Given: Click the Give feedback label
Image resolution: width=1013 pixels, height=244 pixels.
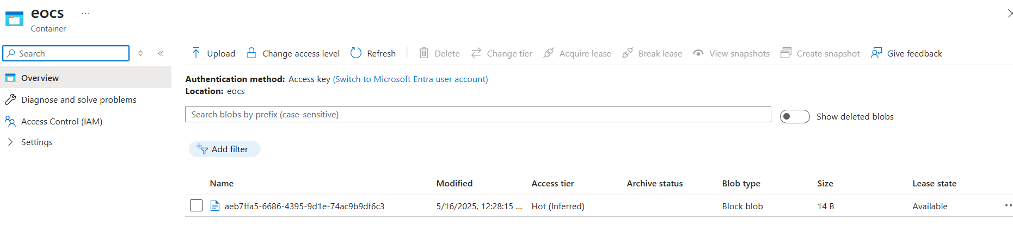Looking at the screenshot, I should (x=914, y=53).
